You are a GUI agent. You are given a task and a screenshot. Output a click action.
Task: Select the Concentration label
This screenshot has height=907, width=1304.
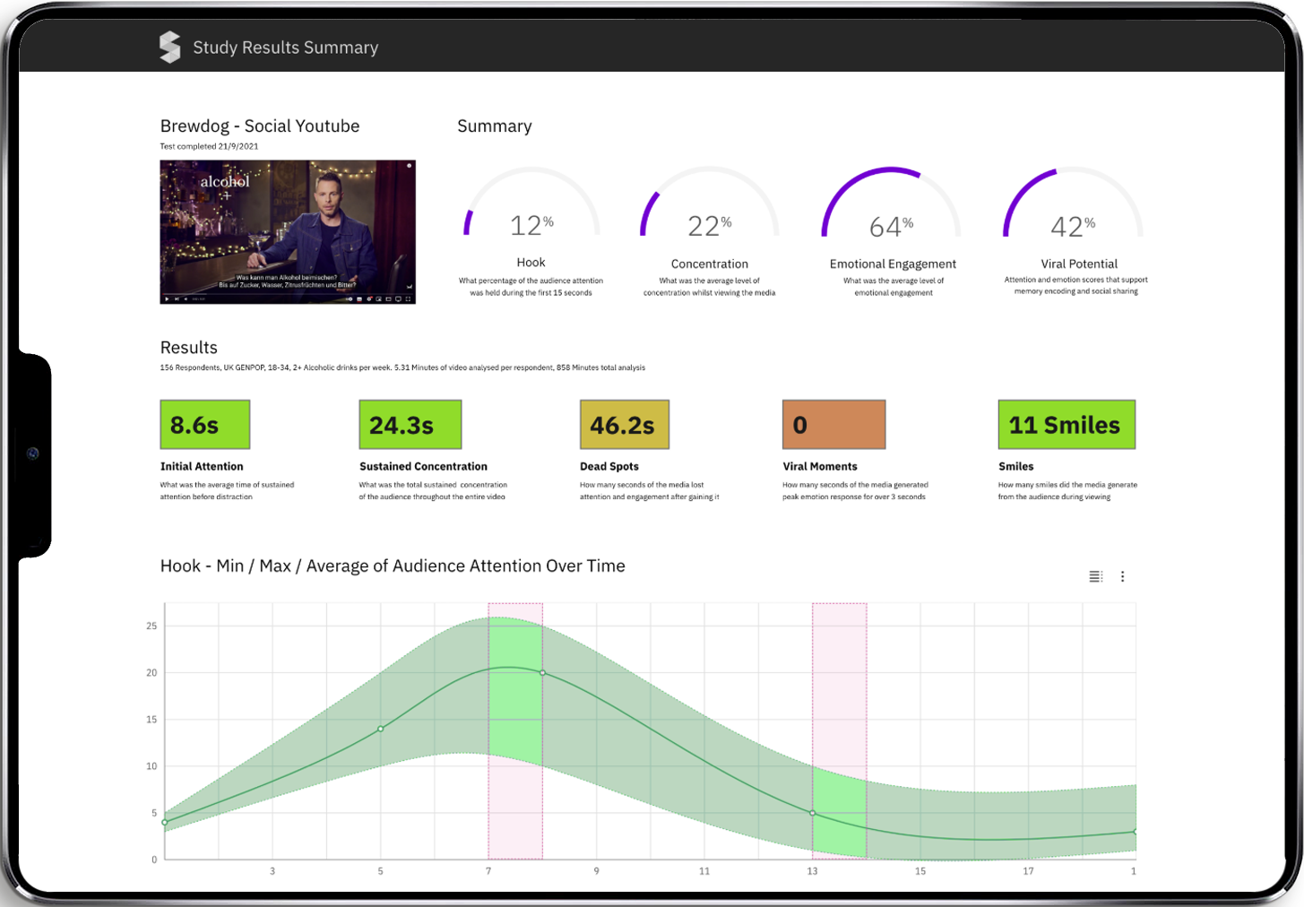(x=710, y=263)
